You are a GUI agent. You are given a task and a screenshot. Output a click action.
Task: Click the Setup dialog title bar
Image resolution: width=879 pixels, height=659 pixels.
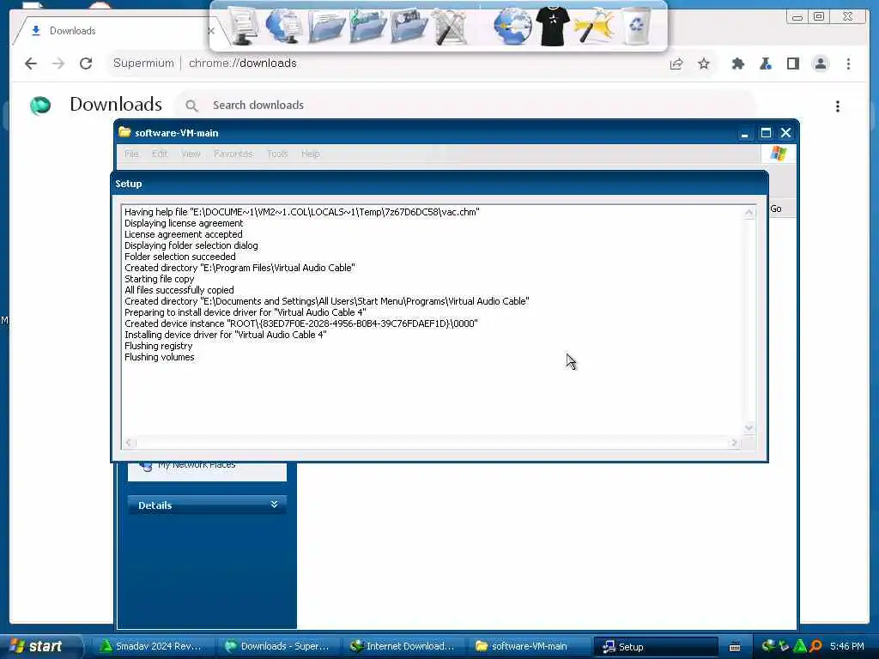coord(439,184)
